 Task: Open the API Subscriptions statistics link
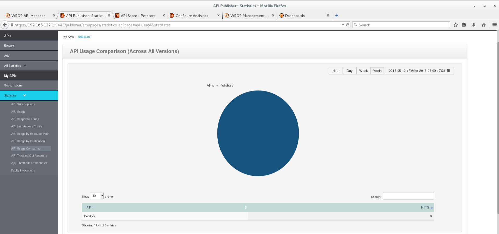(23, 104)
